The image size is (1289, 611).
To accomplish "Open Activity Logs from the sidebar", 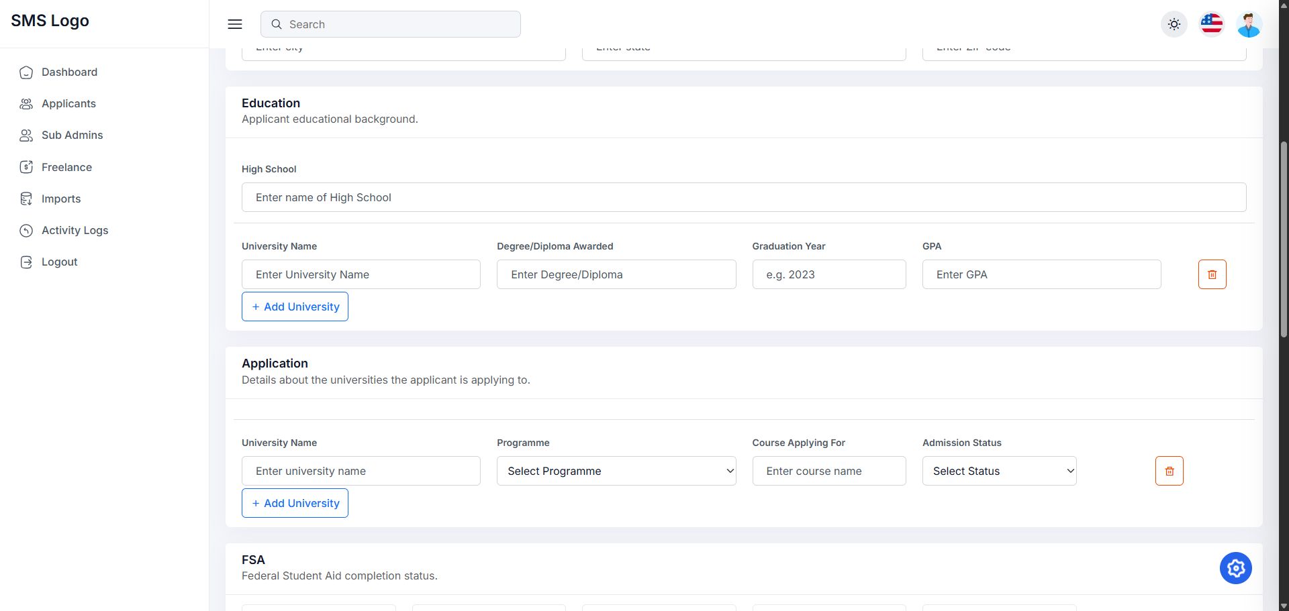I will click(75, 230).
